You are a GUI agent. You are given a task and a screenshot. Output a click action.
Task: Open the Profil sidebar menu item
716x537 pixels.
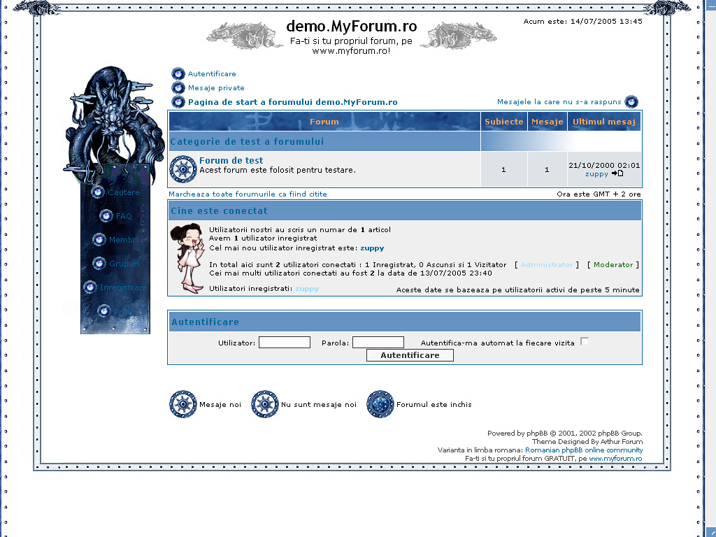124,311
